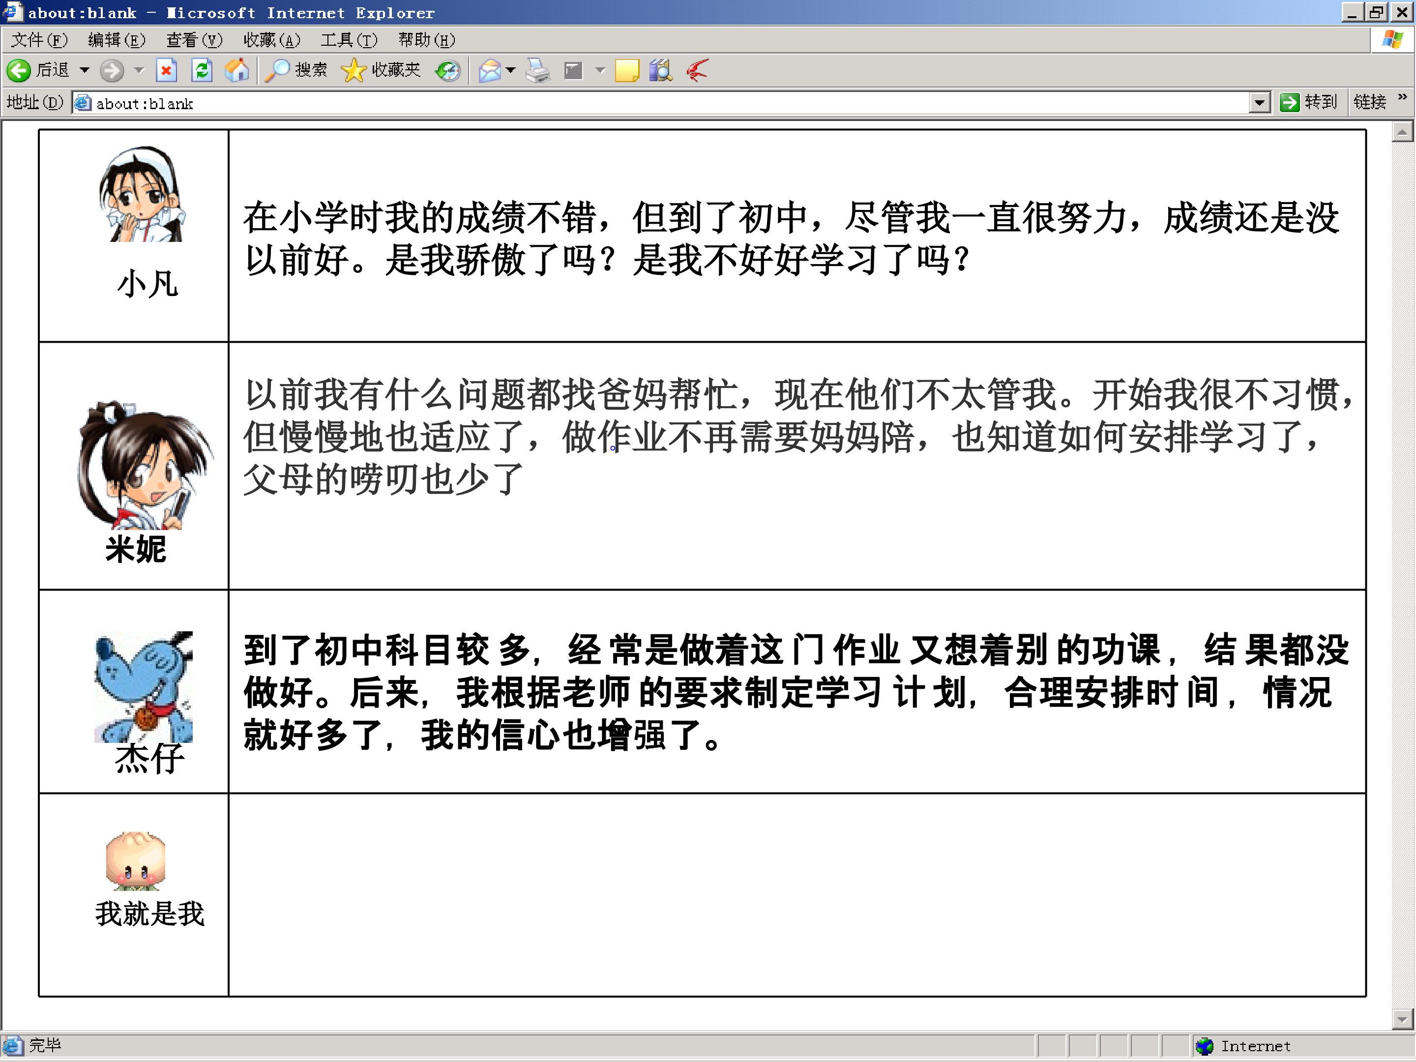Image resolution: width=1416 pixels, height=1062 pixels.
Task: Click the page icon in address bar
Action: (83, 103)
